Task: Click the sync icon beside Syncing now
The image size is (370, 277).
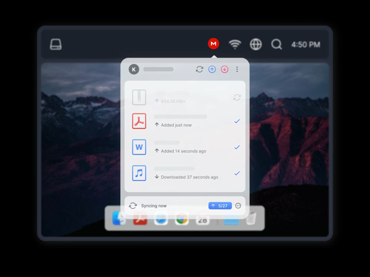Action: [133, 205]
